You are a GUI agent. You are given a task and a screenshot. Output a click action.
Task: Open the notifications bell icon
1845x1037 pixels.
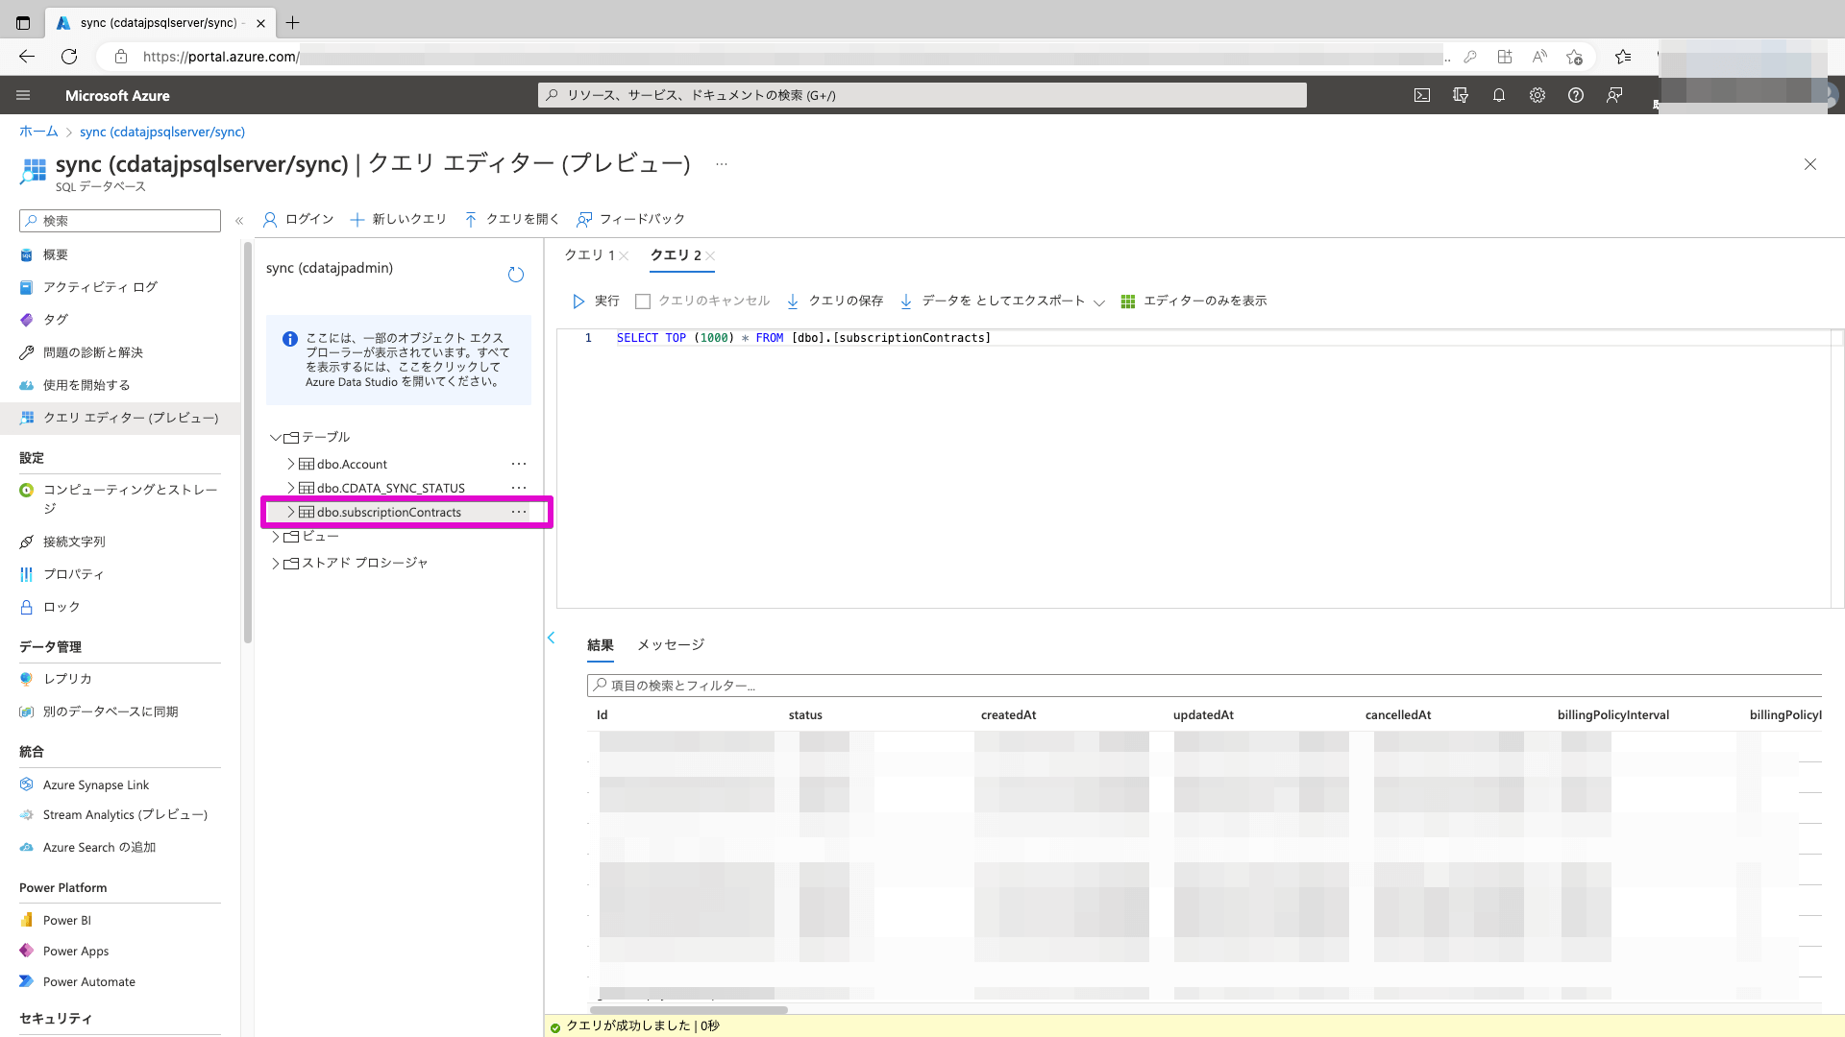1499,95
